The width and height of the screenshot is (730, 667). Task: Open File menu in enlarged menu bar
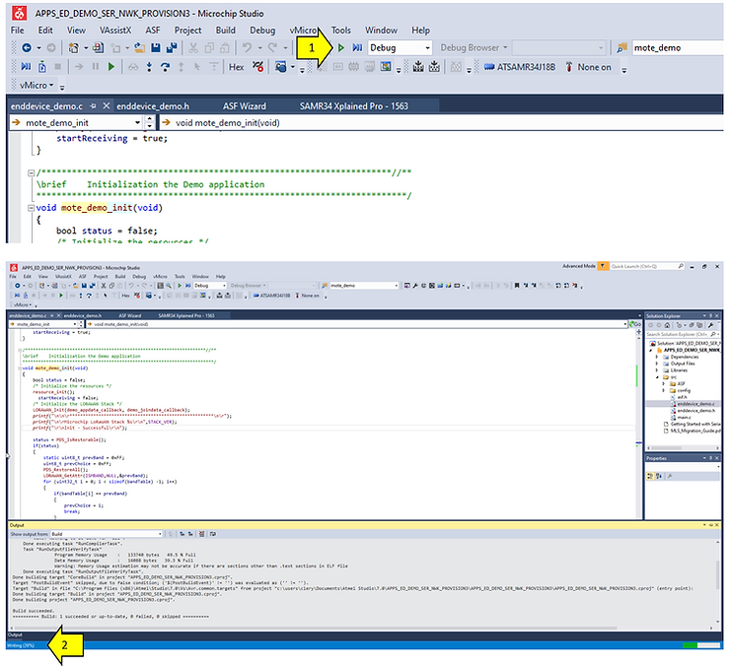(17, 31)
